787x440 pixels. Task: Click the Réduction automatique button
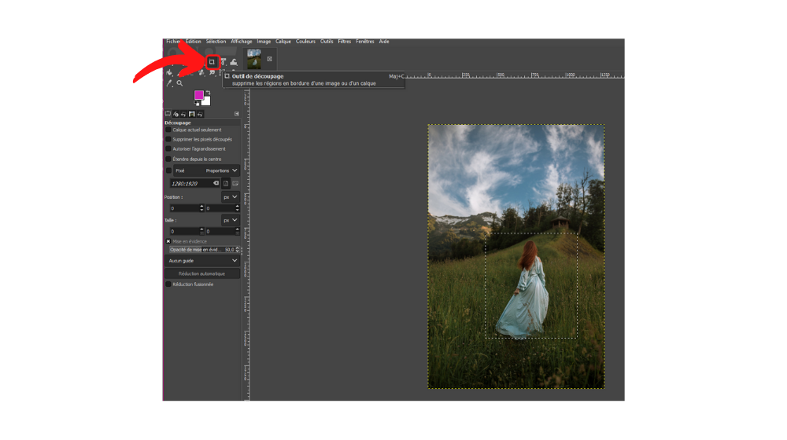click(202, 273)
